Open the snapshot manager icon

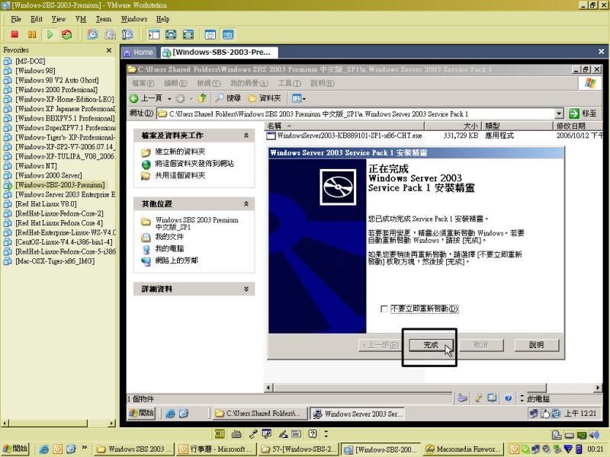pyautogui.click(x=127, y=34)
